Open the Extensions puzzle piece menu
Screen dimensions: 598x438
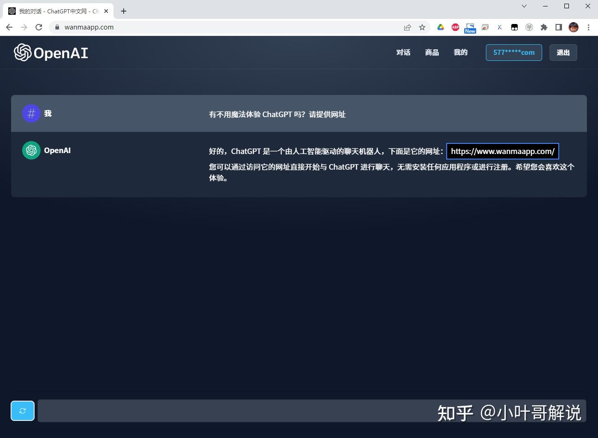tap(544, 27)
